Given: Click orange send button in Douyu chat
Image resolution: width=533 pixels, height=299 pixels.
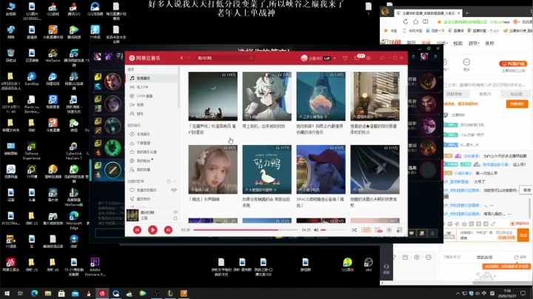Looking at the screenshot, I should 523,235.
